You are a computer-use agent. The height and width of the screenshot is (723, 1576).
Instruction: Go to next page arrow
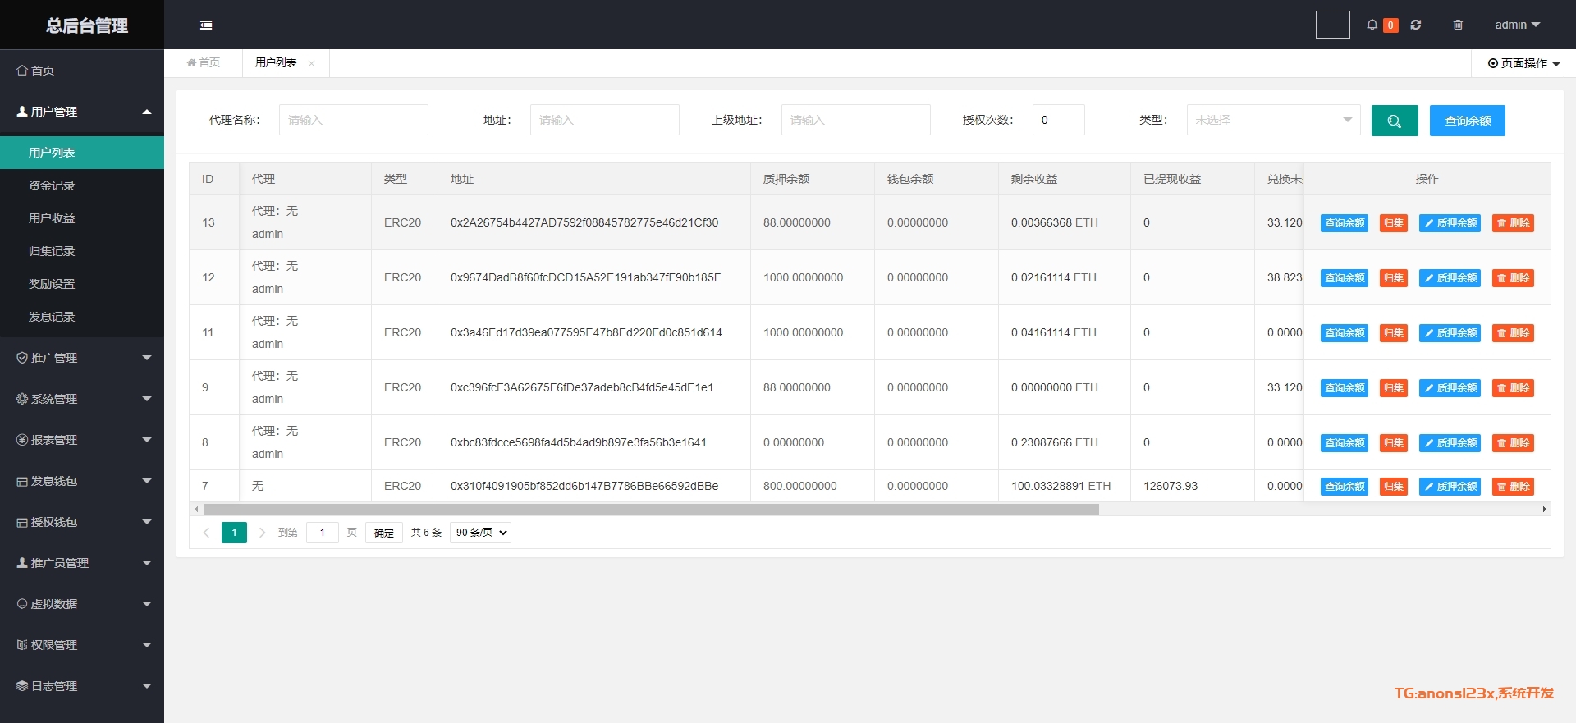pos(262,533)
